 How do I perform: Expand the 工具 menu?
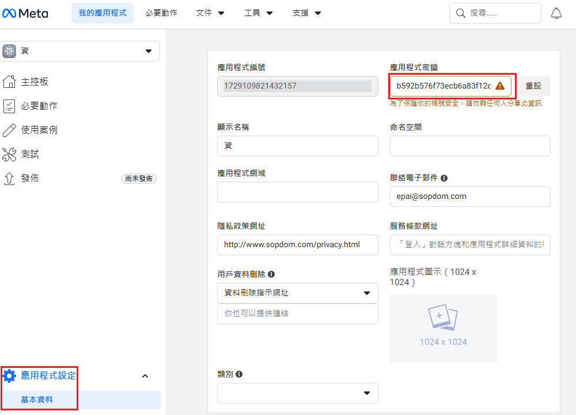tap(259, 13)
